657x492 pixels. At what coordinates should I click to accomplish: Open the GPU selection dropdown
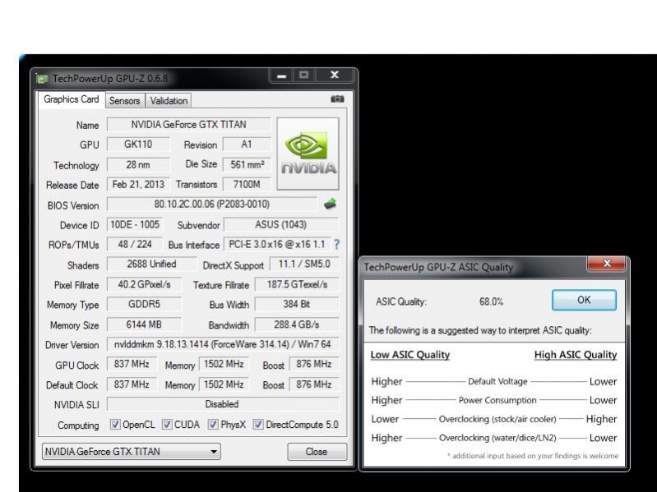131,452
